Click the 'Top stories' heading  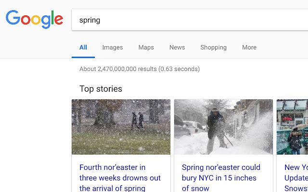[101, 89]
